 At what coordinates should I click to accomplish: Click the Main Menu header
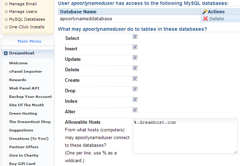point(29,41)
